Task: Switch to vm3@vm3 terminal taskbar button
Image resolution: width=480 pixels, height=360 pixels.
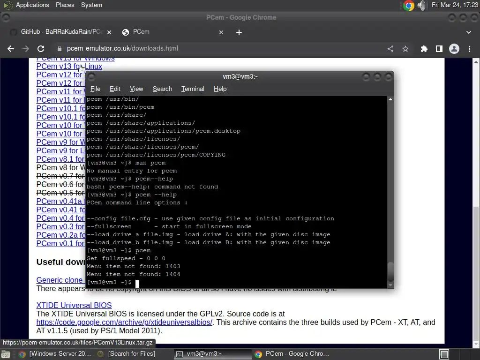Action: click(x=212, y=354)
